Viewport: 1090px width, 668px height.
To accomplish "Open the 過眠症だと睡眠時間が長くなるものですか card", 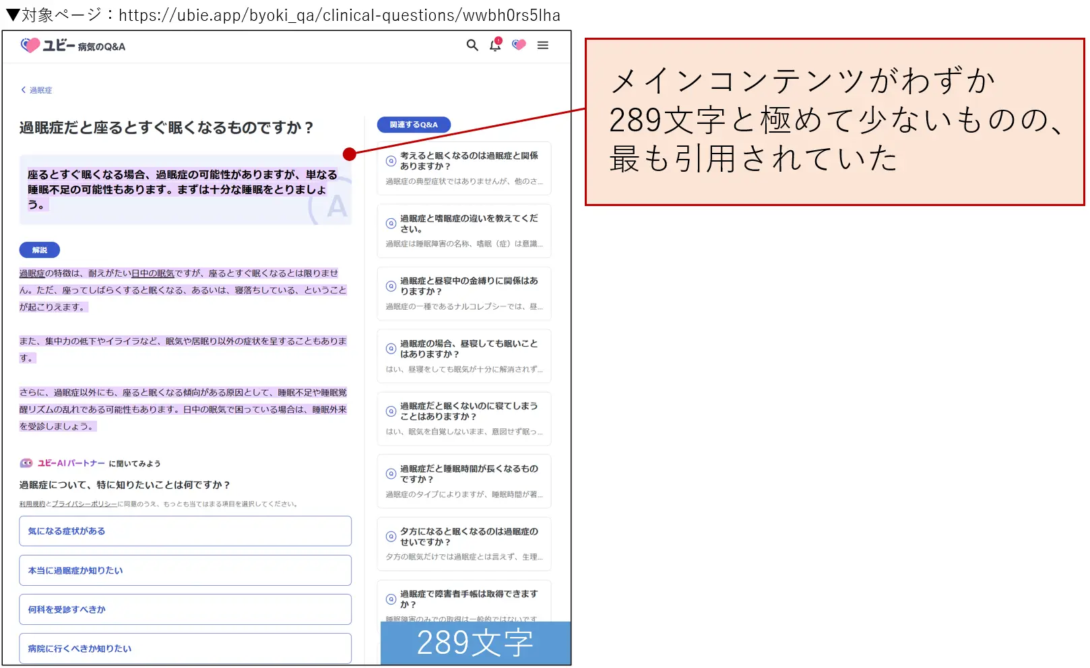I will (x=463, y=481).
